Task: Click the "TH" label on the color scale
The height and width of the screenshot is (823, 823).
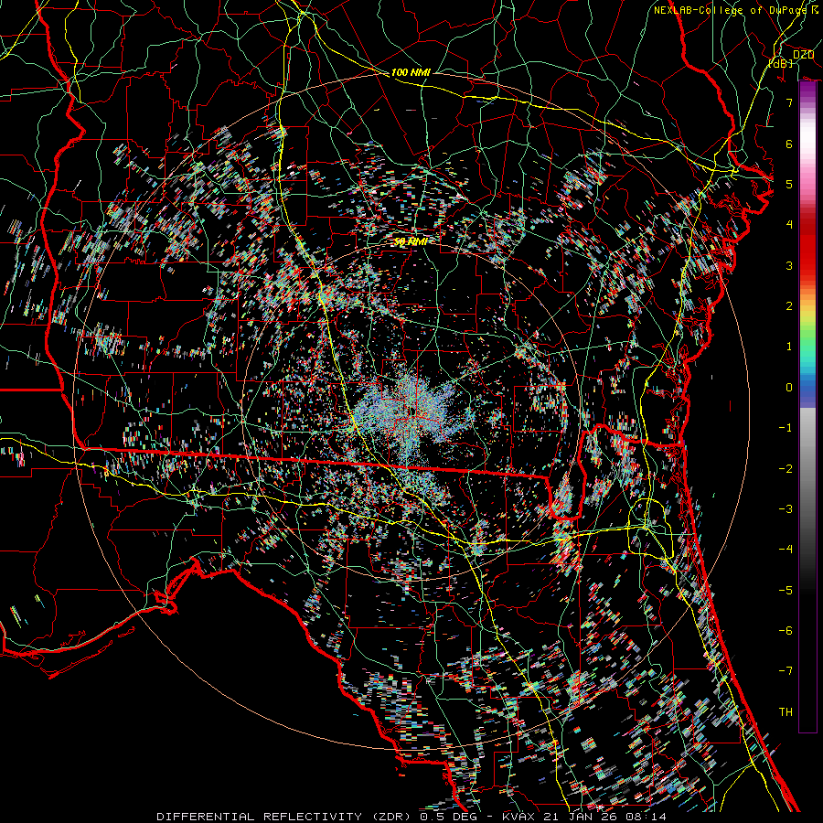Action: point(786,711)
